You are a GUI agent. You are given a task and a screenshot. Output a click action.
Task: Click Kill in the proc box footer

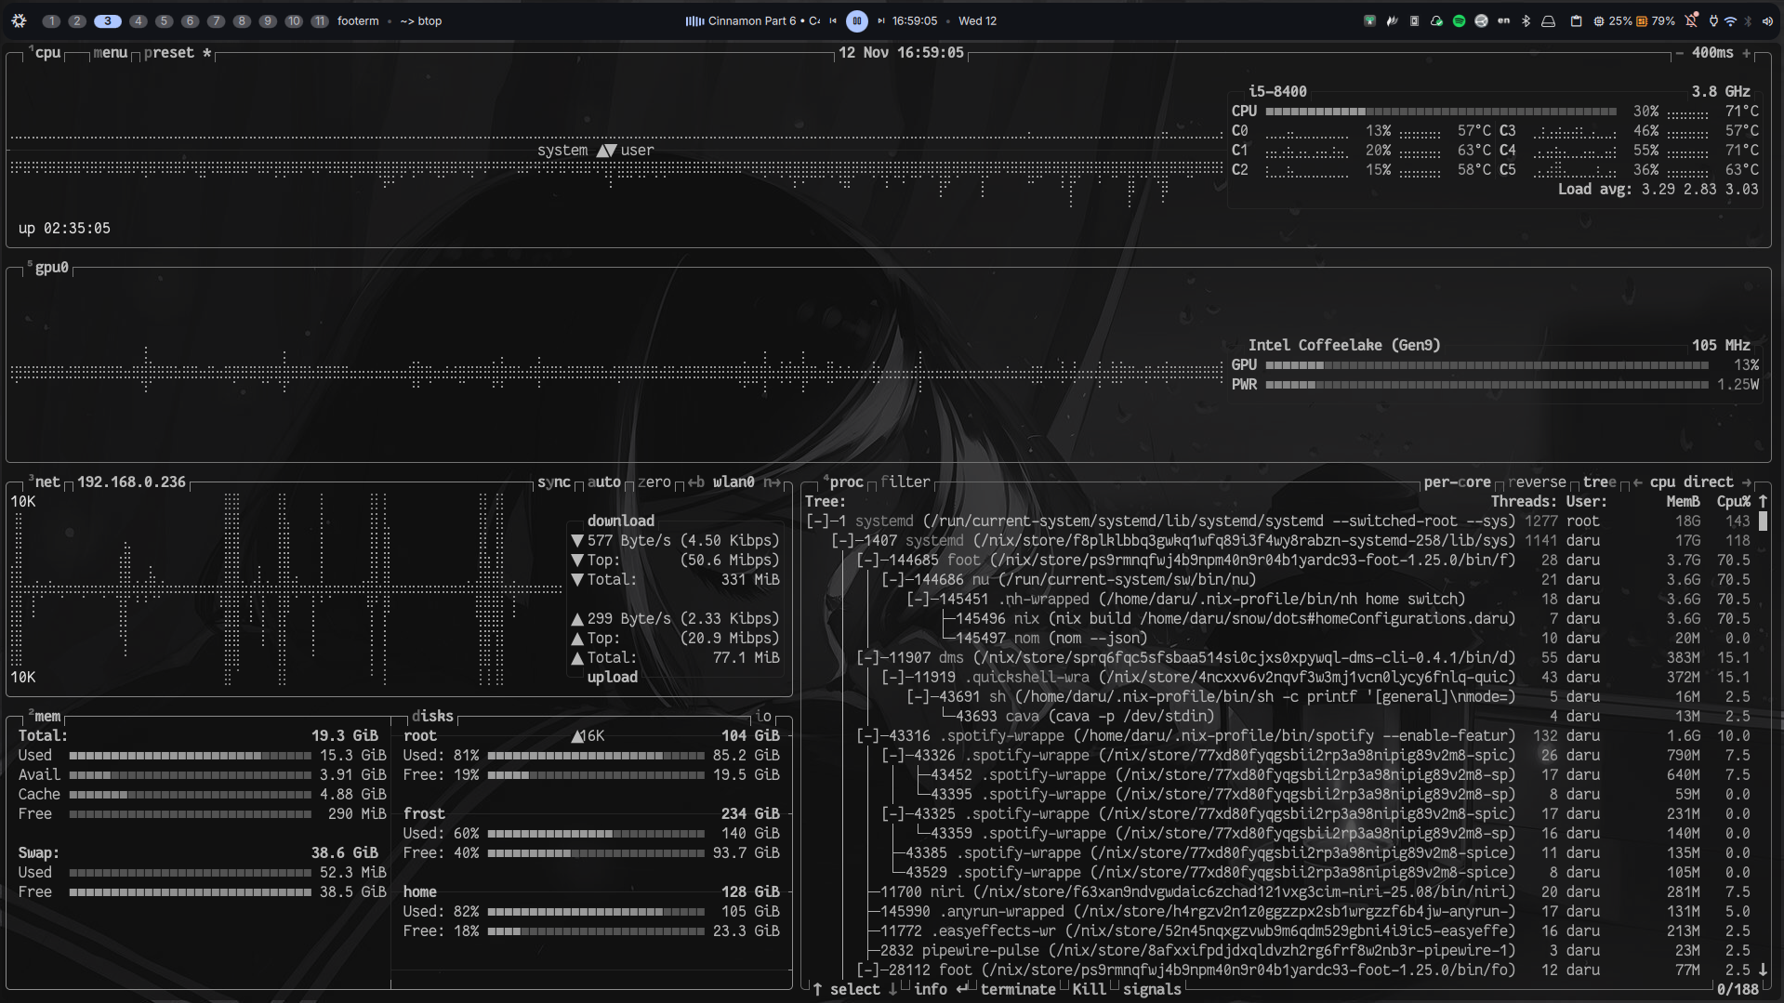tap(1089, 989)
